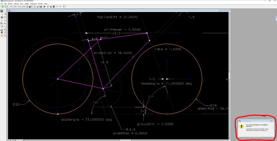Save design with the floppy disk icon

coord(41,6)
